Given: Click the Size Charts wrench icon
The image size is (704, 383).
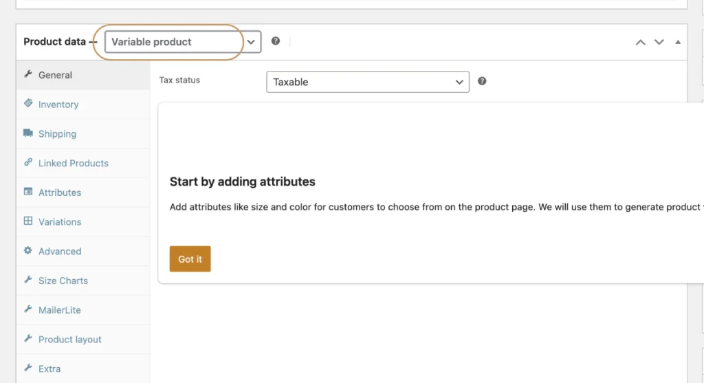Looking at the screenshot, I should pyautogui.click(x=27, y=280).
